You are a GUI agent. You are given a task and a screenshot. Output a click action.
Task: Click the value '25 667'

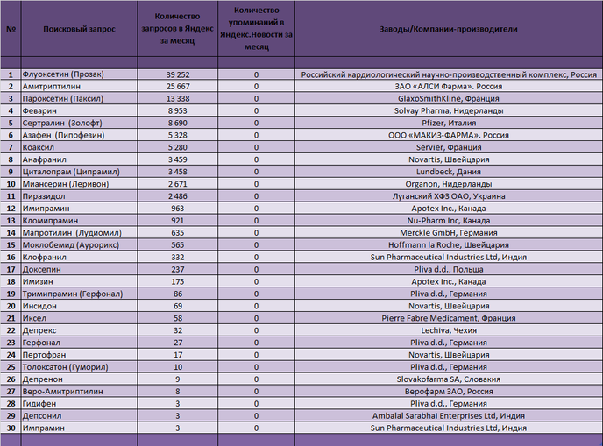pyautogui.click(x=177, y=87)
